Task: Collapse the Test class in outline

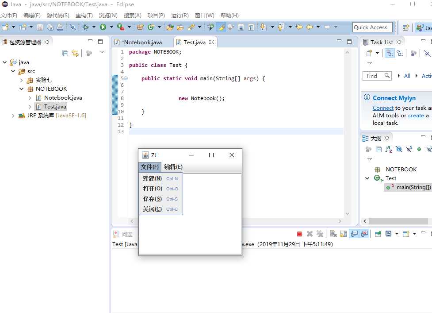Action: coord(367,178)
